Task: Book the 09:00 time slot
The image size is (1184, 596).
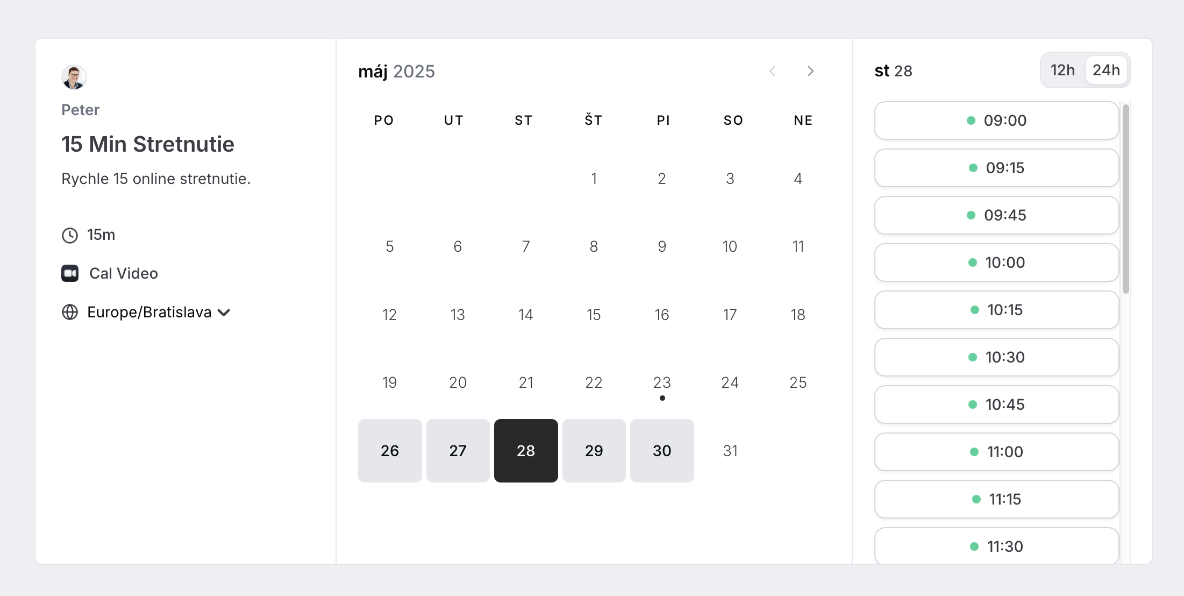Action: coord(996,120)
